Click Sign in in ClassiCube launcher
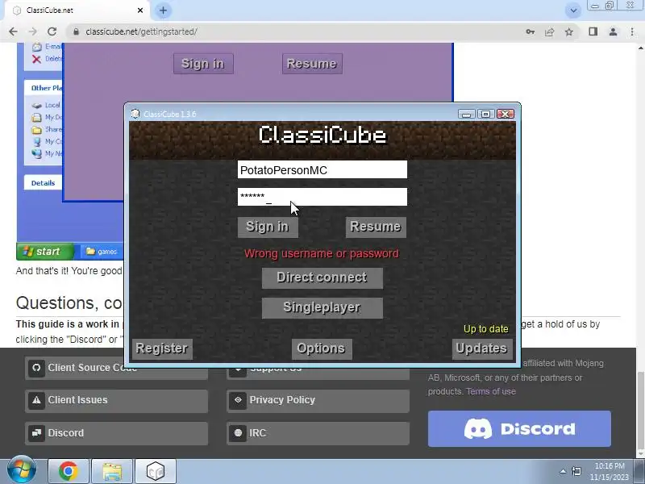645x484 pixels. (x=268, y=227)
